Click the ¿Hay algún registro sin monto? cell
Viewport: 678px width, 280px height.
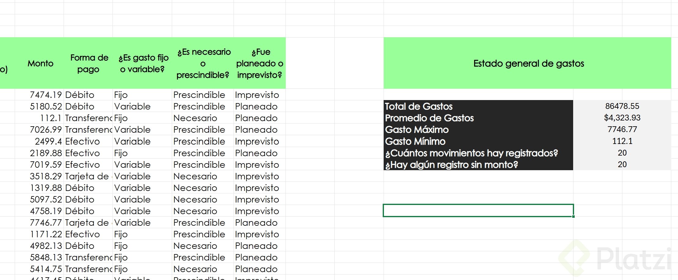pos(478,165)
